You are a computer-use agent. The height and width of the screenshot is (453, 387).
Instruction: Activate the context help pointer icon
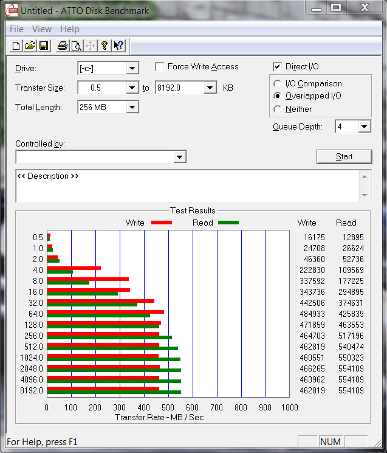click(x=118, y=46)
